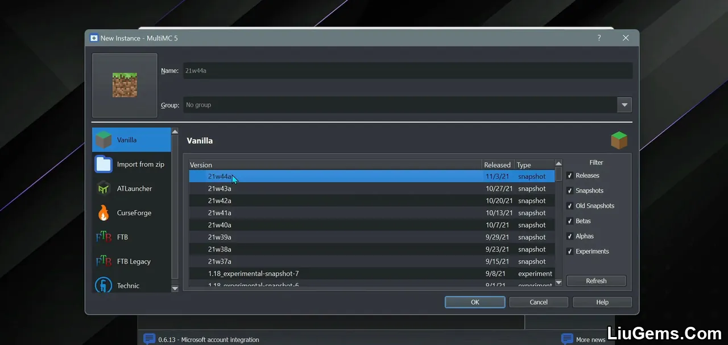
Task: Click the news chat icon next to 0.6.13
Action: (x=149, y=339)
